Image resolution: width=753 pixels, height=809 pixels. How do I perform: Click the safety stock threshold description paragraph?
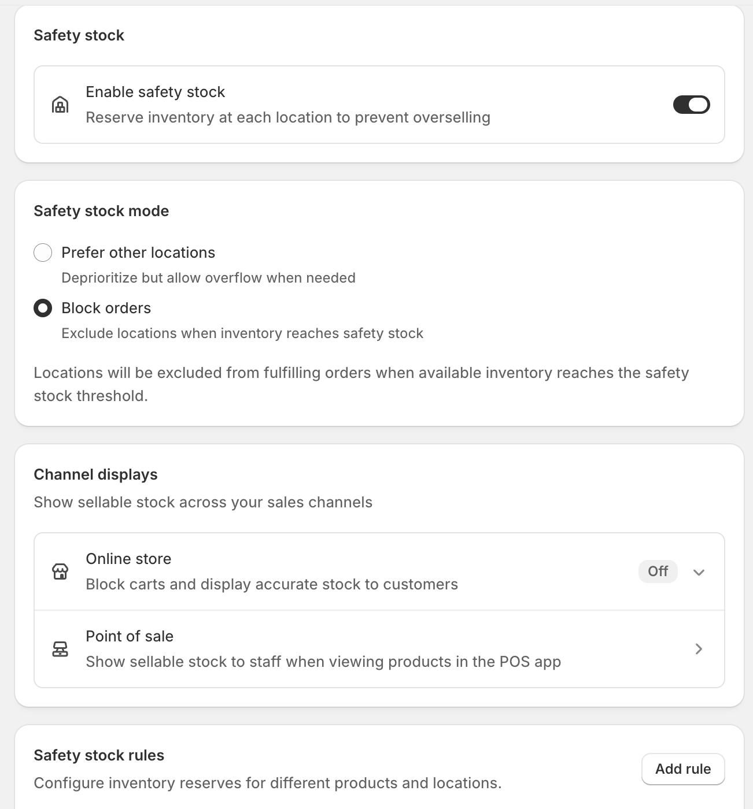pos(361,384)
